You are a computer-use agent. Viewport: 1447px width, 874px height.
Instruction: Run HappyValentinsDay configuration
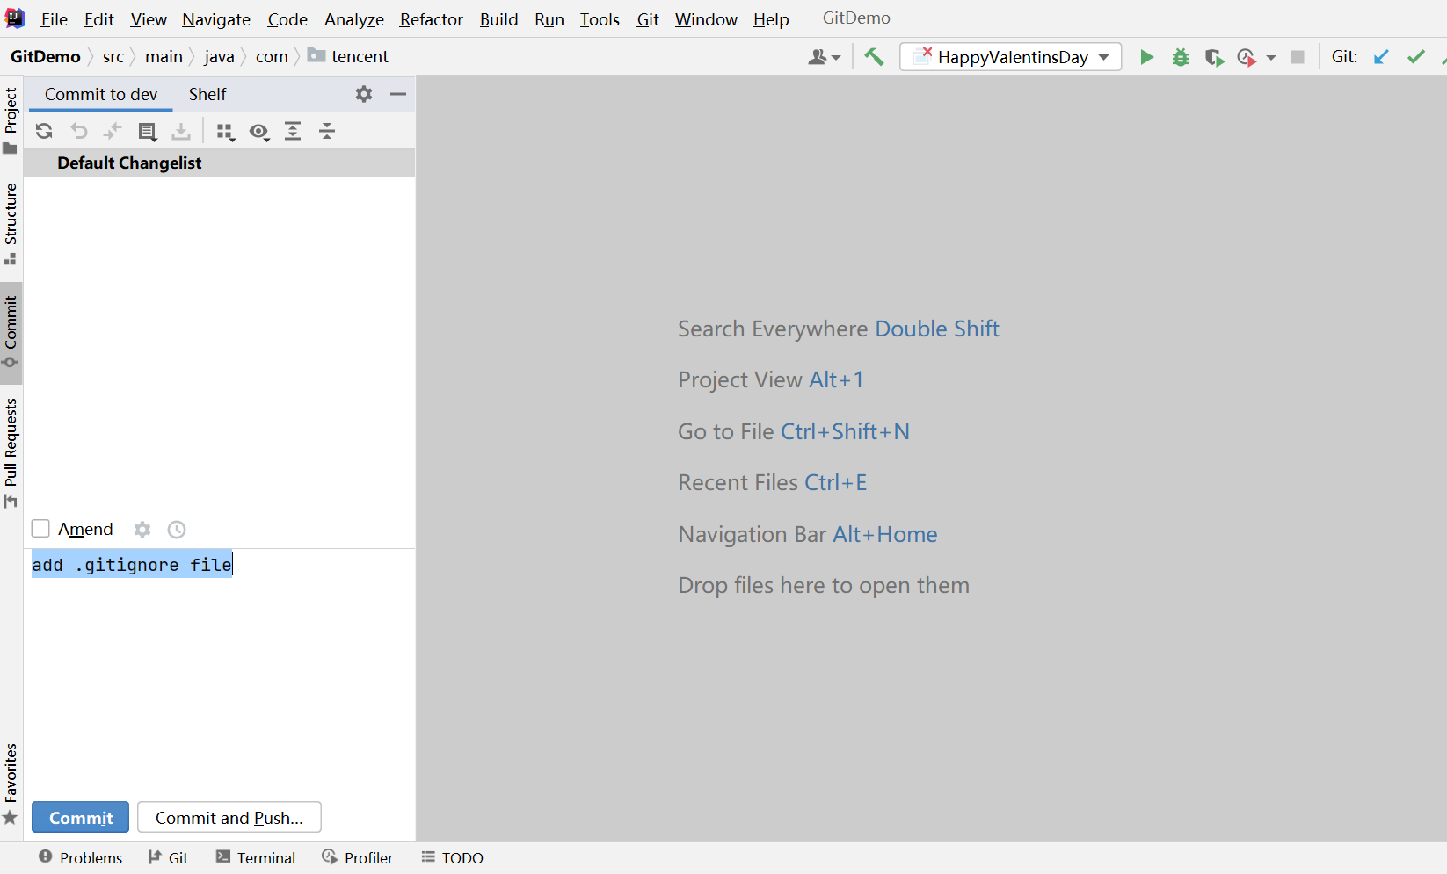(1146, 57)
